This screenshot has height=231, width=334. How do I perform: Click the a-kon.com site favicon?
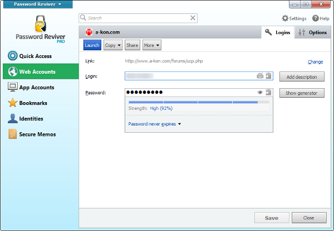pos(89,32)
